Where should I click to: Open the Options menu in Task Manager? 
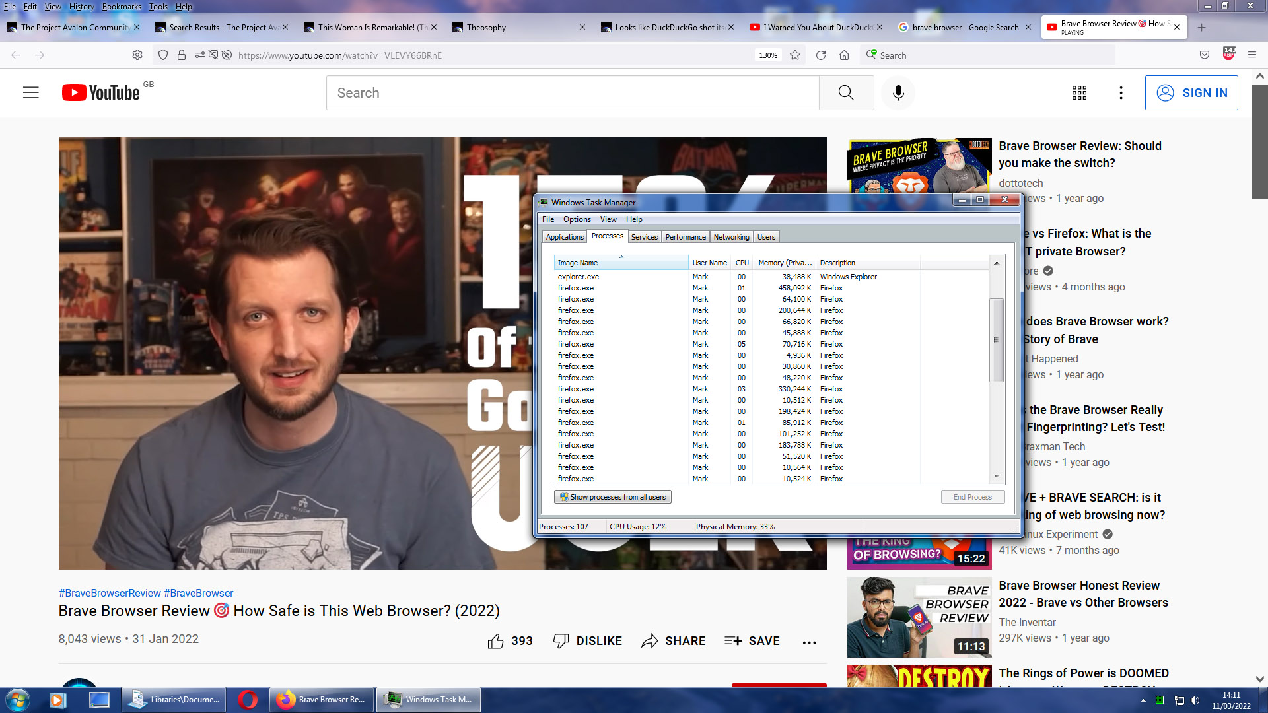pos(577,219)
